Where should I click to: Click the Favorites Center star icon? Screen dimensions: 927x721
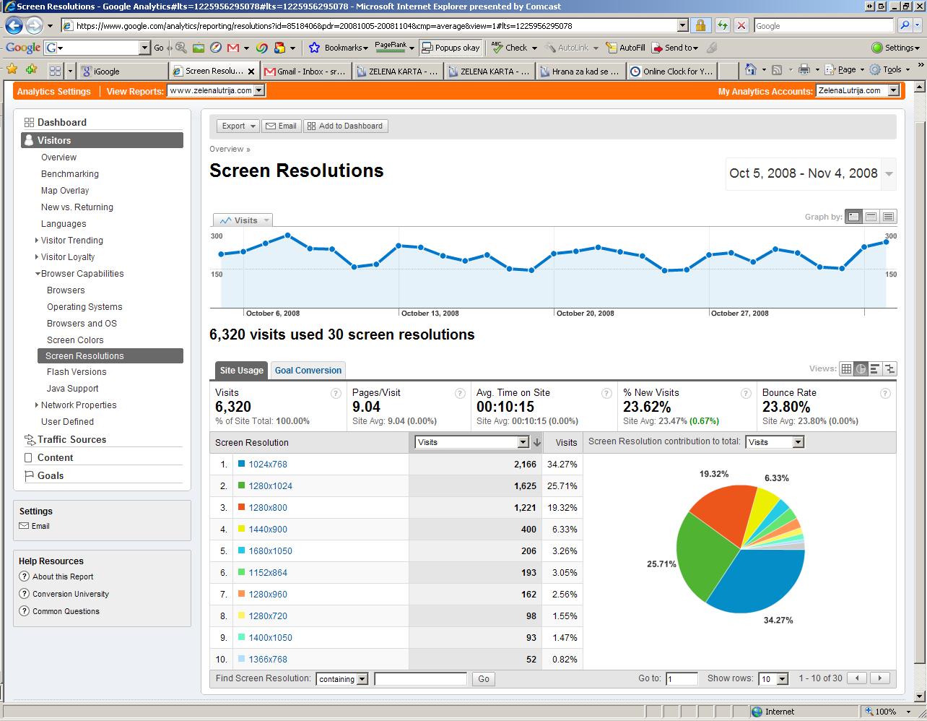12,70
